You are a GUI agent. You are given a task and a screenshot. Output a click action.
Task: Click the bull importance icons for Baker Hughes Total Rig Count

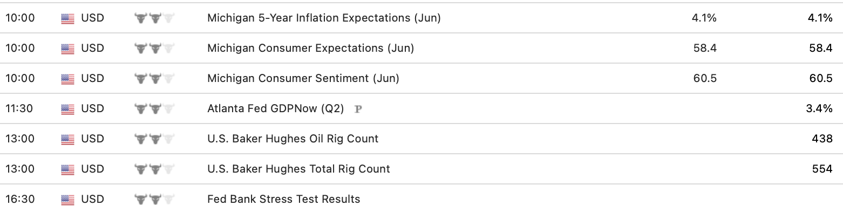click(154, 169)
